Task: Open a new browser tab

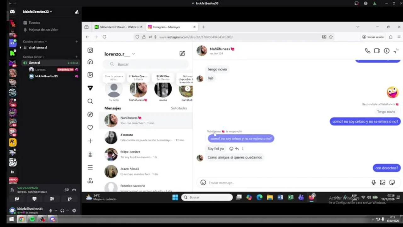Action: (x=203, y=27)
